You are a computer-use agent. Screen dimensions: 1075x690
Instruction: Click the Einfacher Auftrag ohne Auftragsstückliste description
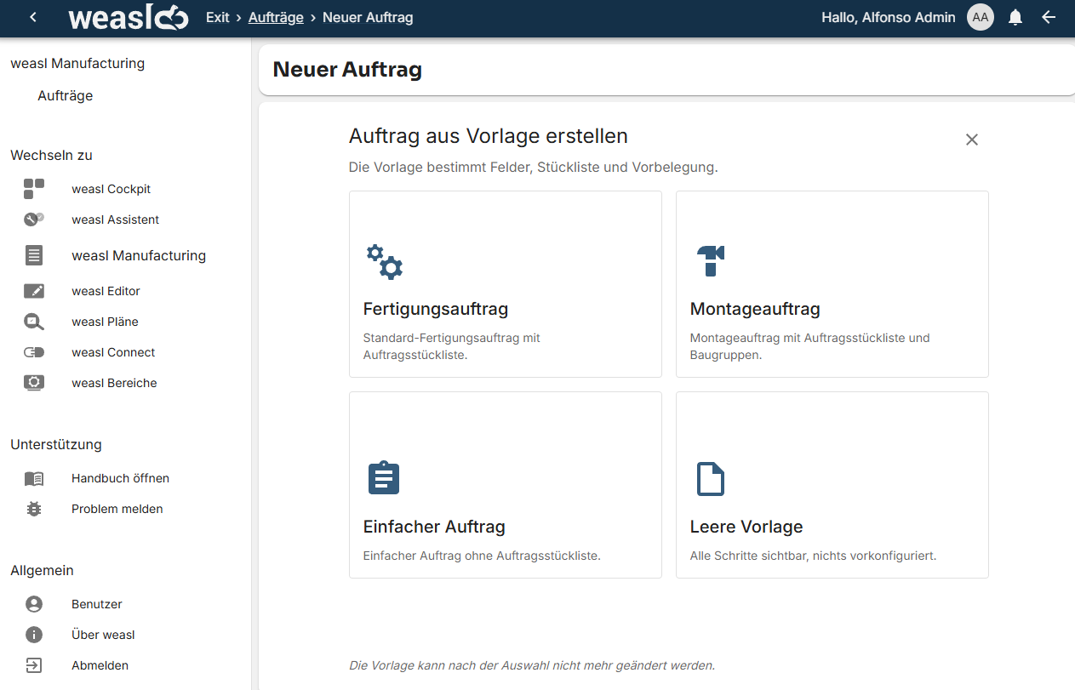pyautogui.click(x=482, y=556)
